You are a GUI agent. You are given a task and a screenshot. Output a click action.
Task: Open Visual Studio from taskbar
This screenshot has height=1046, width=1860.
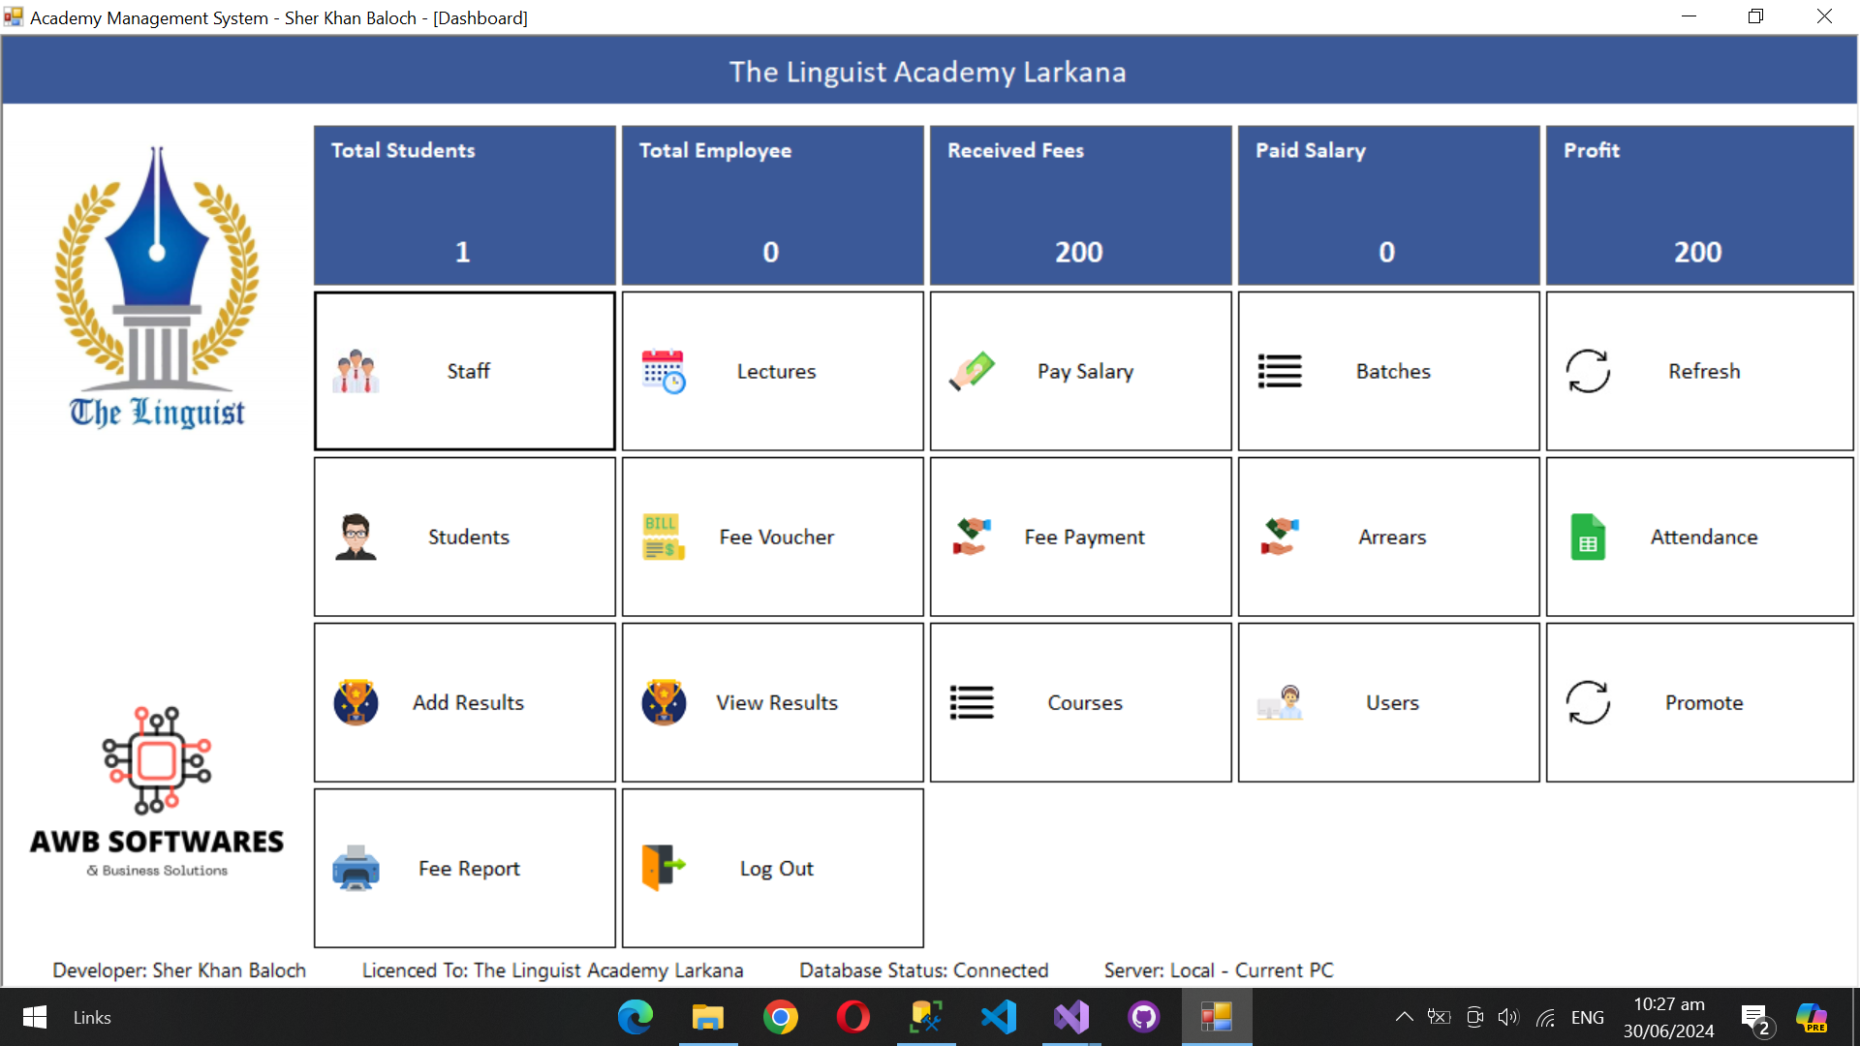1071,1017
